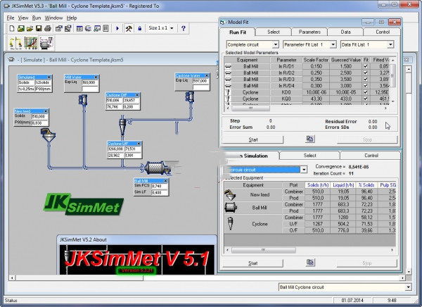Open the Run menu
Viewport: 422px width, 307px height.
point(37,18)
